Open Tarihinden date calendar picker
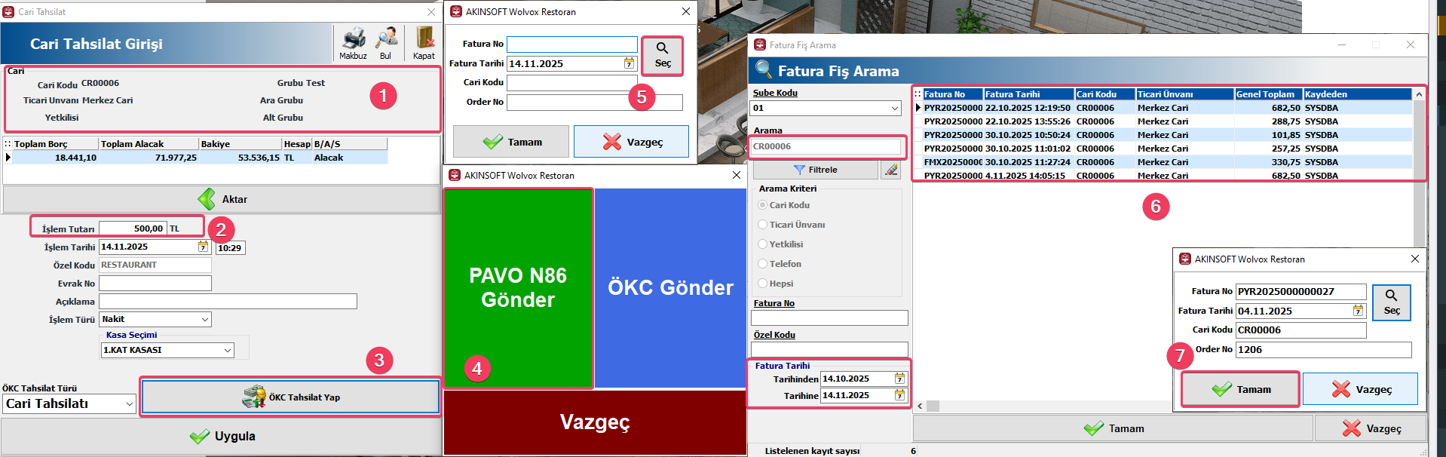 (x=899, y=379)
